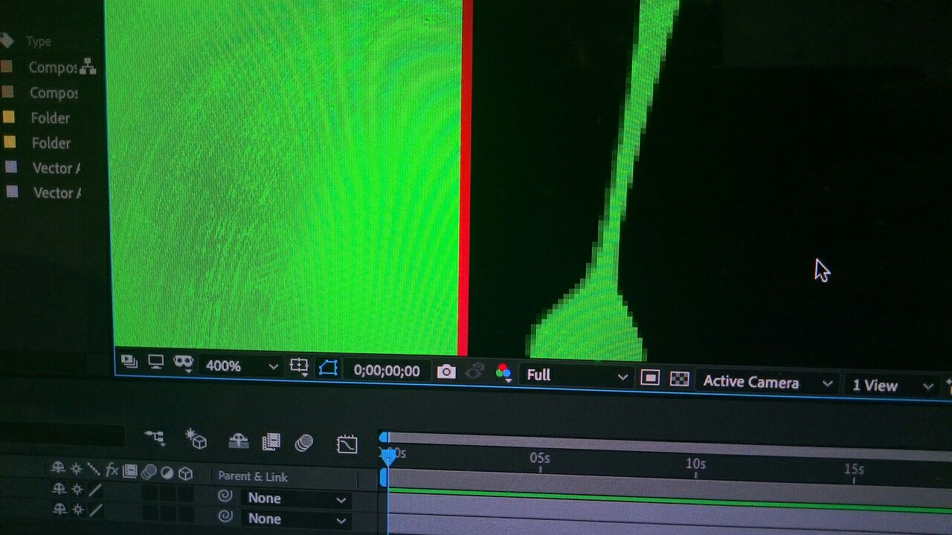Image resolution: width=952 pixels, height=535 pixels.
Task: Click the Adjustment Layer column header icon
Action: pyautogui.click(x=167, y=473)
